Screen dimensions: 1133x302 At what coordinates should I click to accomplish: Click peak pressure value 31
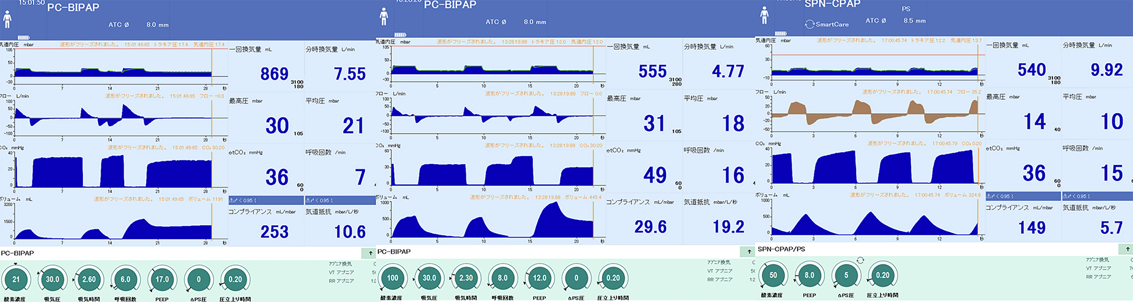point(654,123)
